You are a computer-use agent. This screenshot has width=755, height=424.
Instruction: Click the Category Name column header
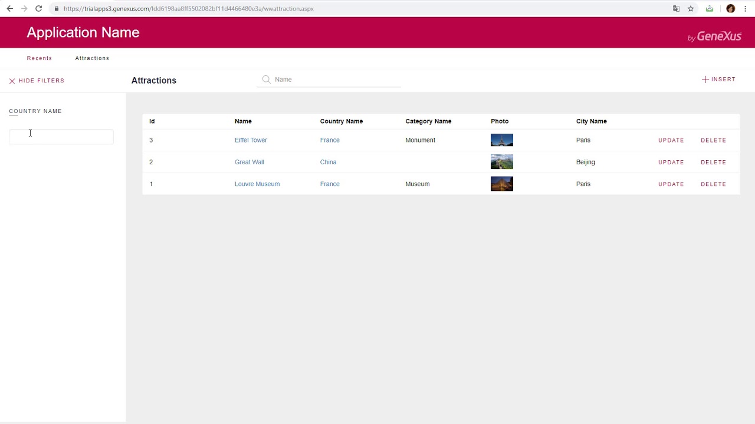(x=428, y=121)
